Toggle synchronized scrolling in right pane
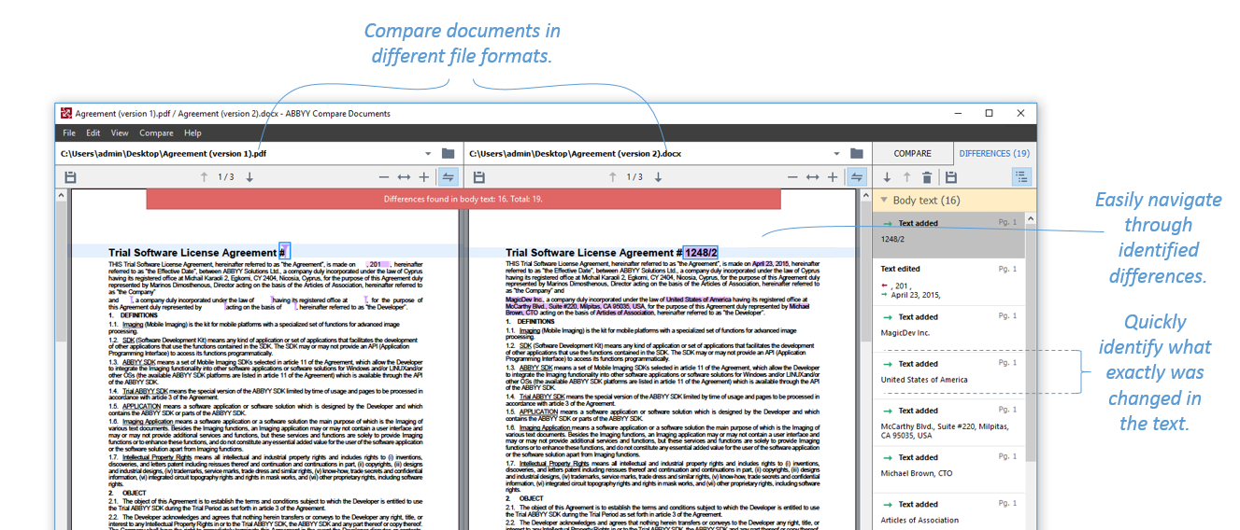1240x530 pixels. 856,177
